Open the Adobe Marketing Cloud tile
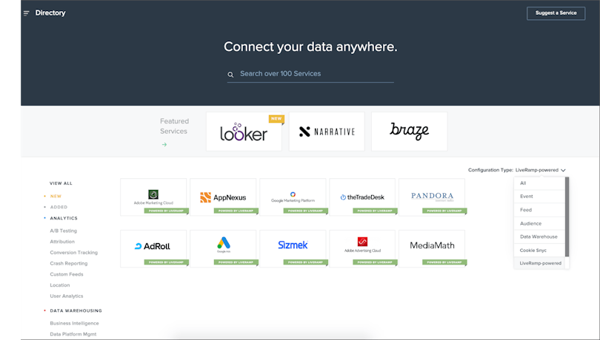The width and height of the screenshot is (600, 340). pyautogui.click(x=153, y=197)
